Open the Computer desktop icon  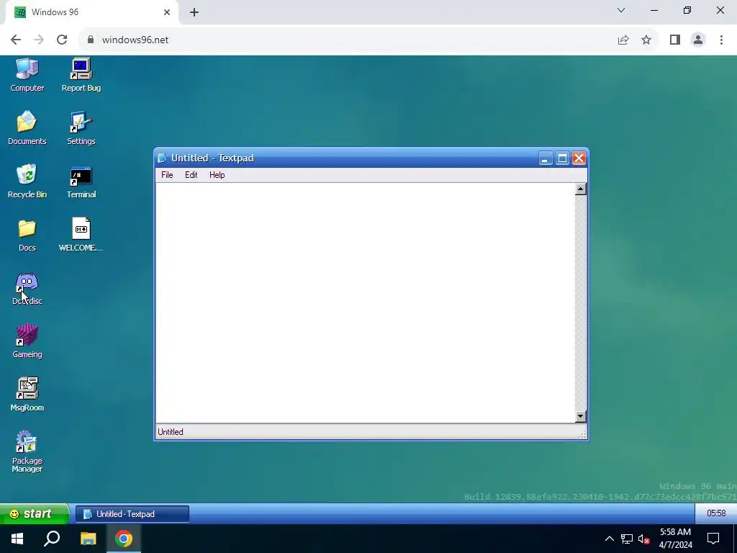point(27,75)
